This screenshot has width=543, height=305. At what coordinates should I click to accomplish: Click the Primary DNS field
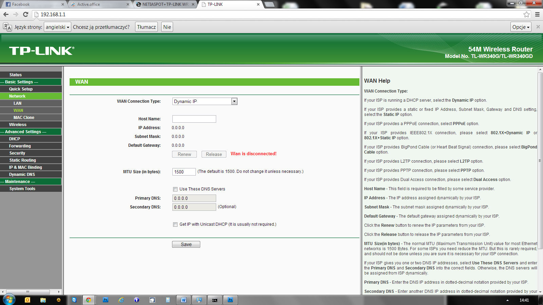(x=194, y=198)
